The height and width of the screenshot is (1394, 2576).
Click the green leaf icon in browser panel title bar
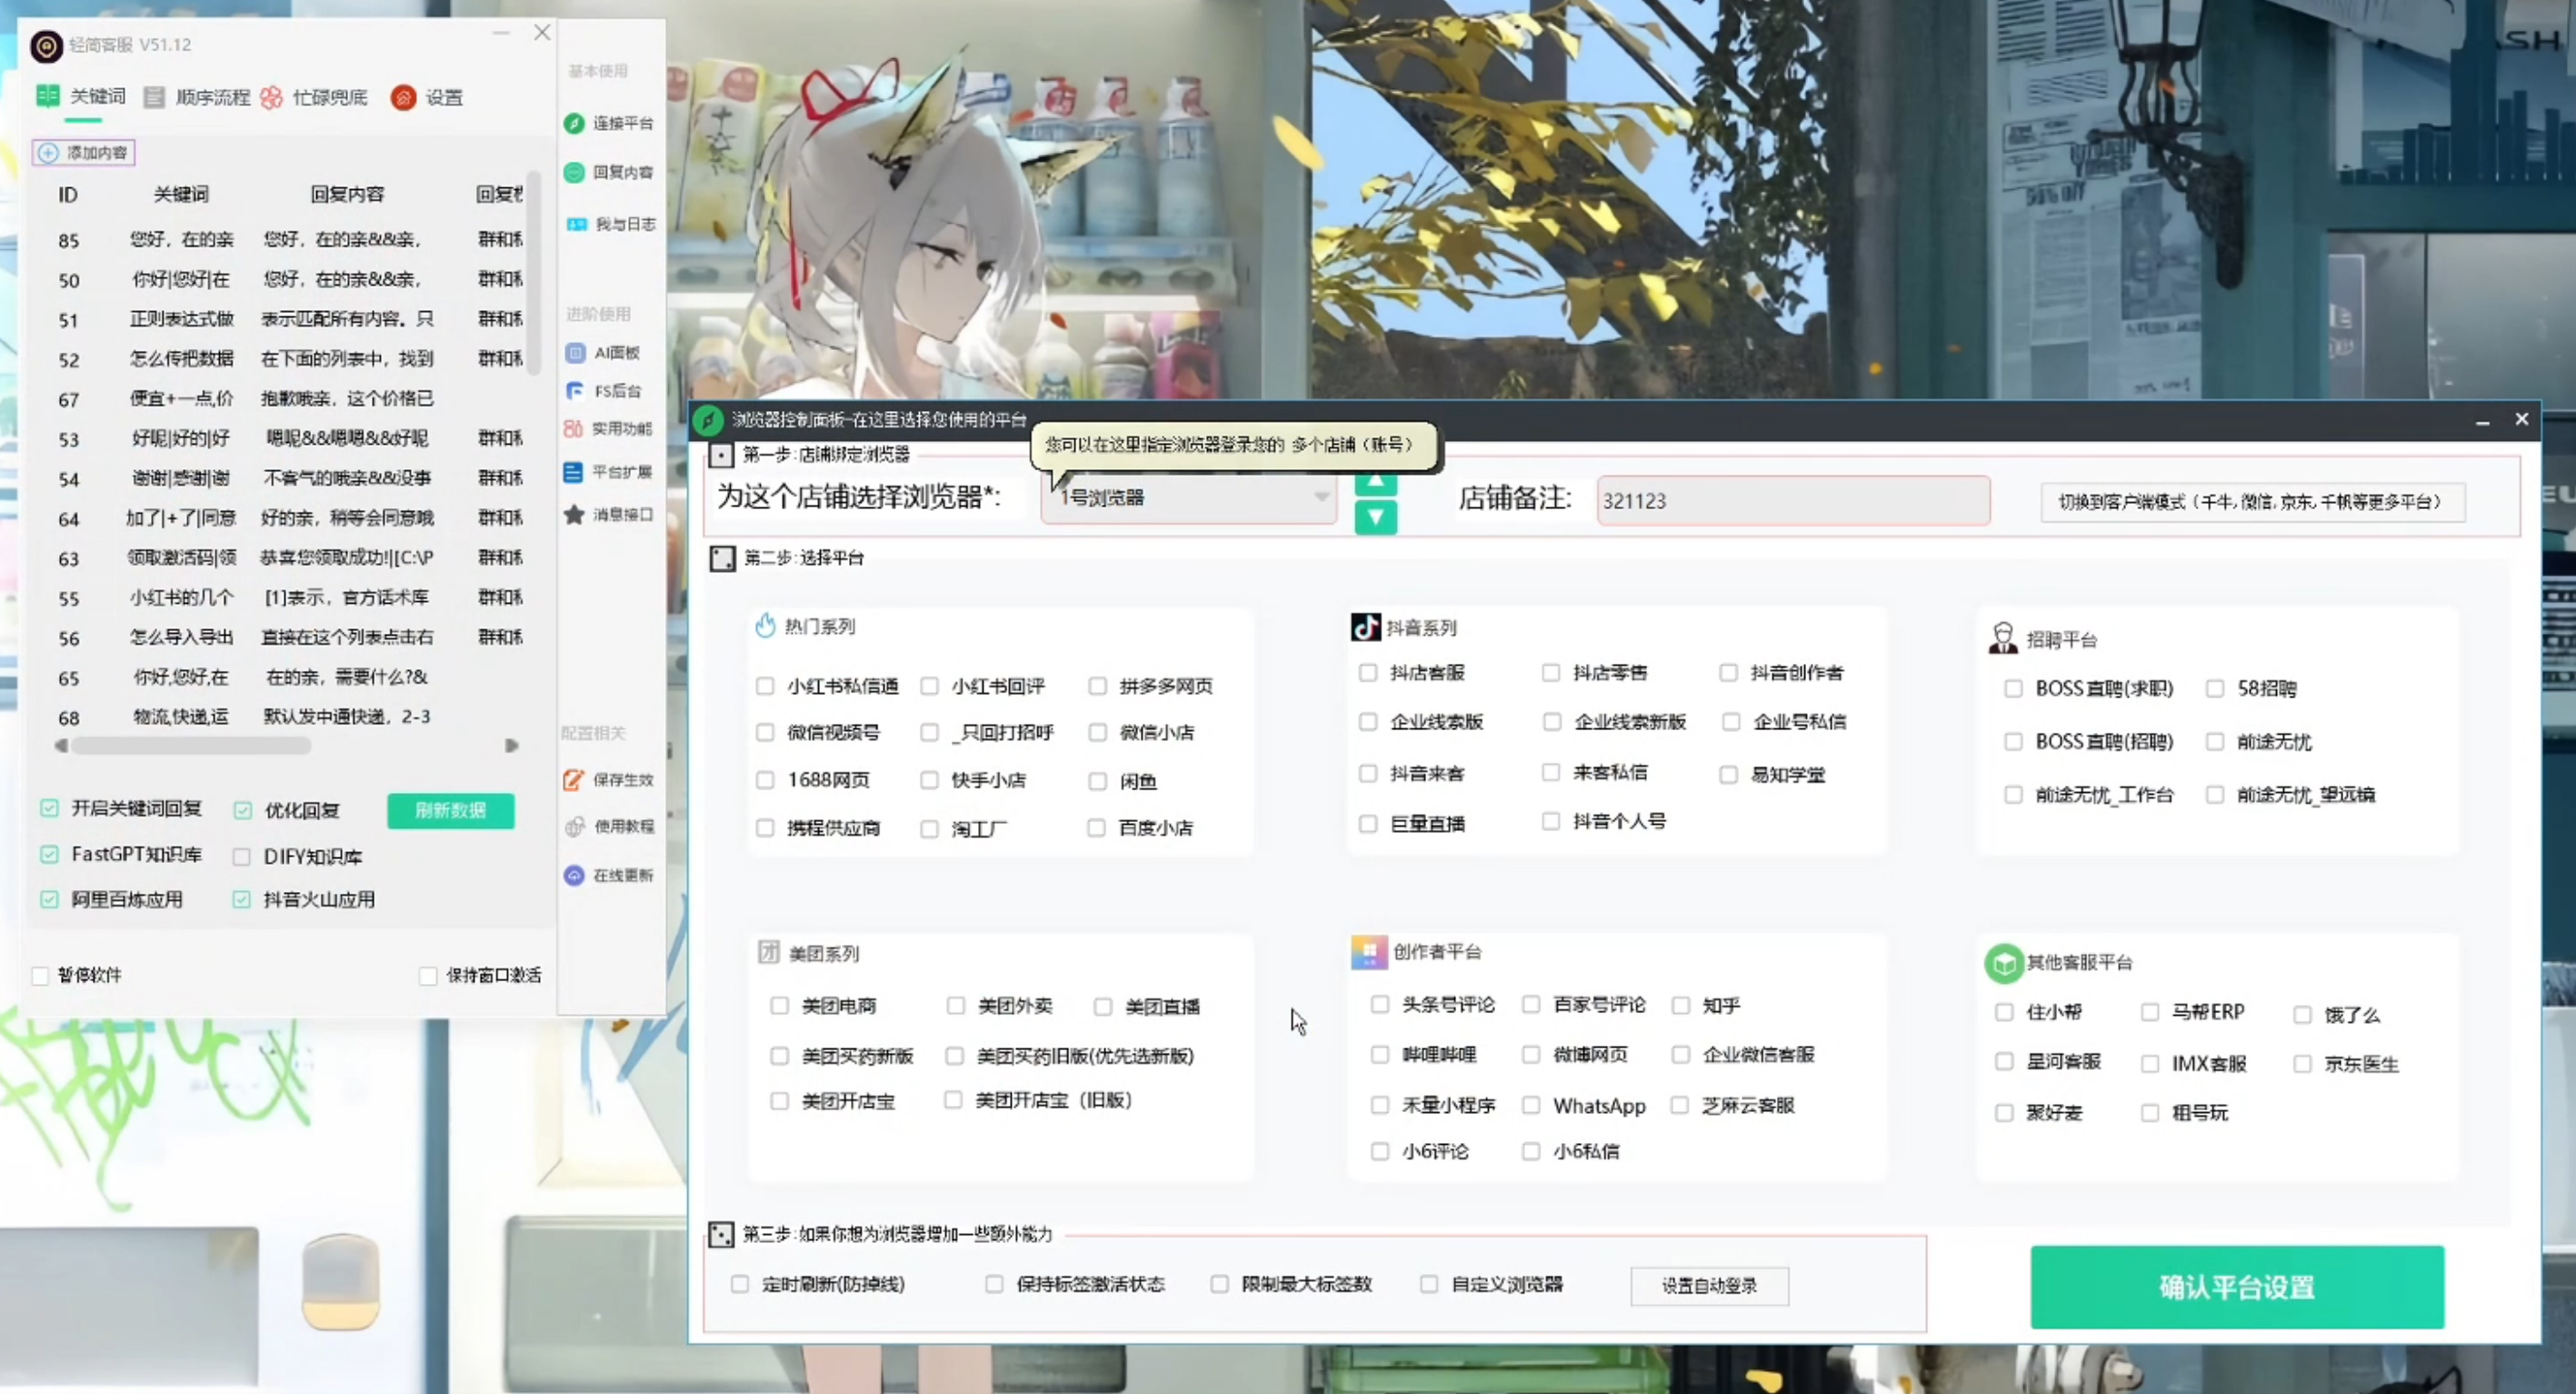click(x=708, y=420)
